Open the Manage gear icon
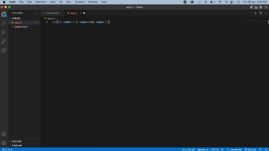The width and height of the screenshot is (269, 151). (4, 143)
